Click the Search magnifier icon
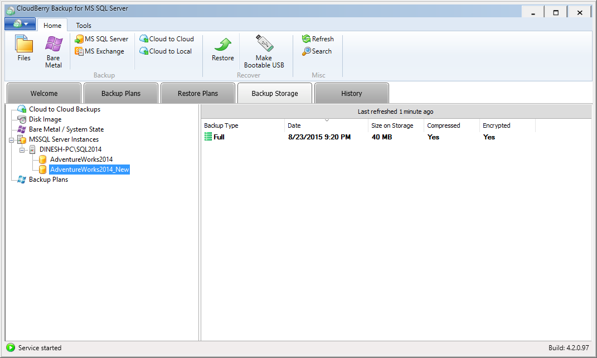 click(x=306, y=51)
